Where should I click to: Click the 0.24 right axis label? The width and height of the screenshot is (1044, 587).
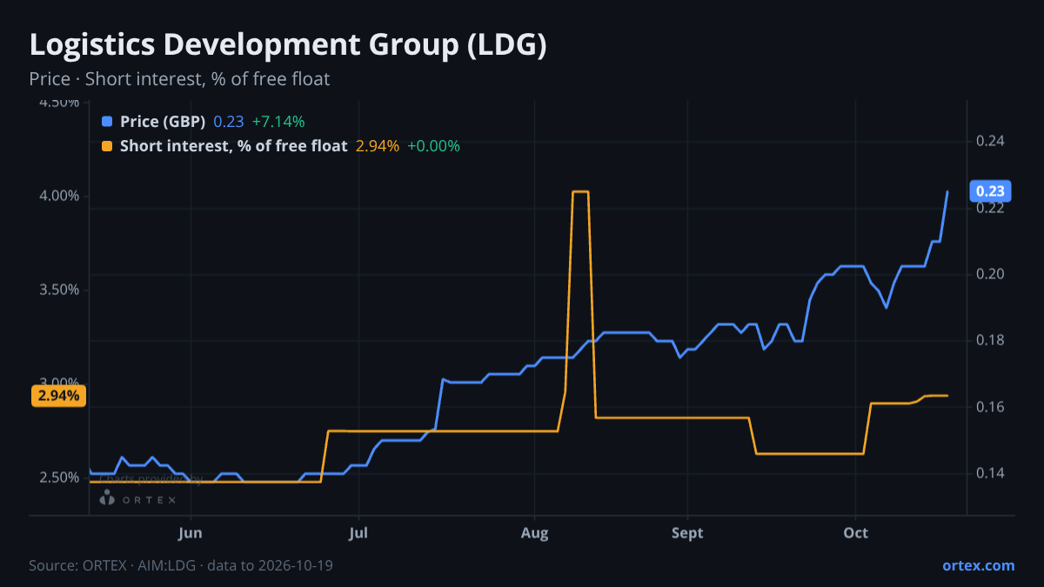tap(990, 141)
